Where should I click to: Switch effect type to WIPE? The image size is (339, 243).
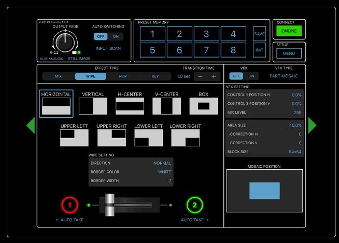pyautogui.click(x=91, y=76)
